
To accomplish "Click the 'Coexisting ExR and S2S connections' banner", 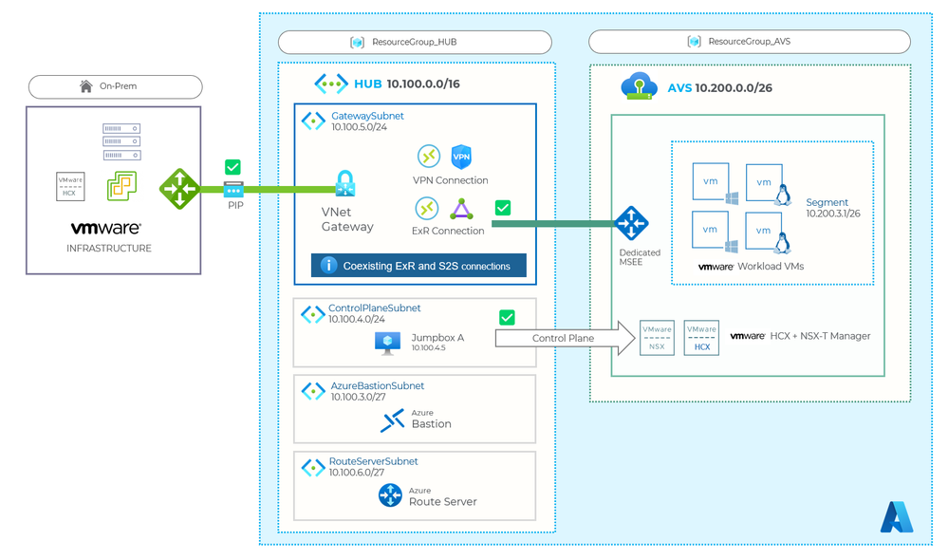I will [x=418, y=266].
